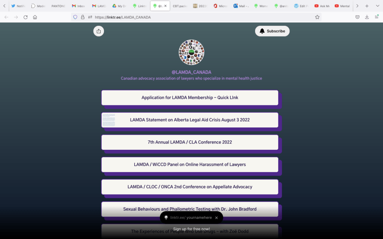
Task: Open Save to Pocket icon
Action: coord(358,17)
